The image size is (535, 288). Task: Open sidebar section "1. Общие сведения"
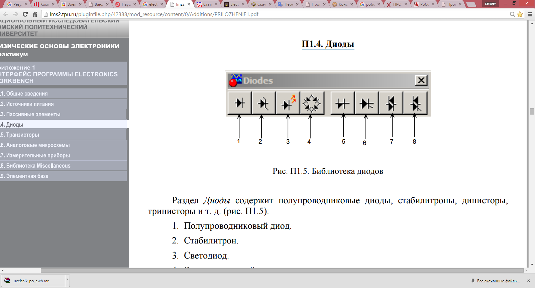pos(63,94)
